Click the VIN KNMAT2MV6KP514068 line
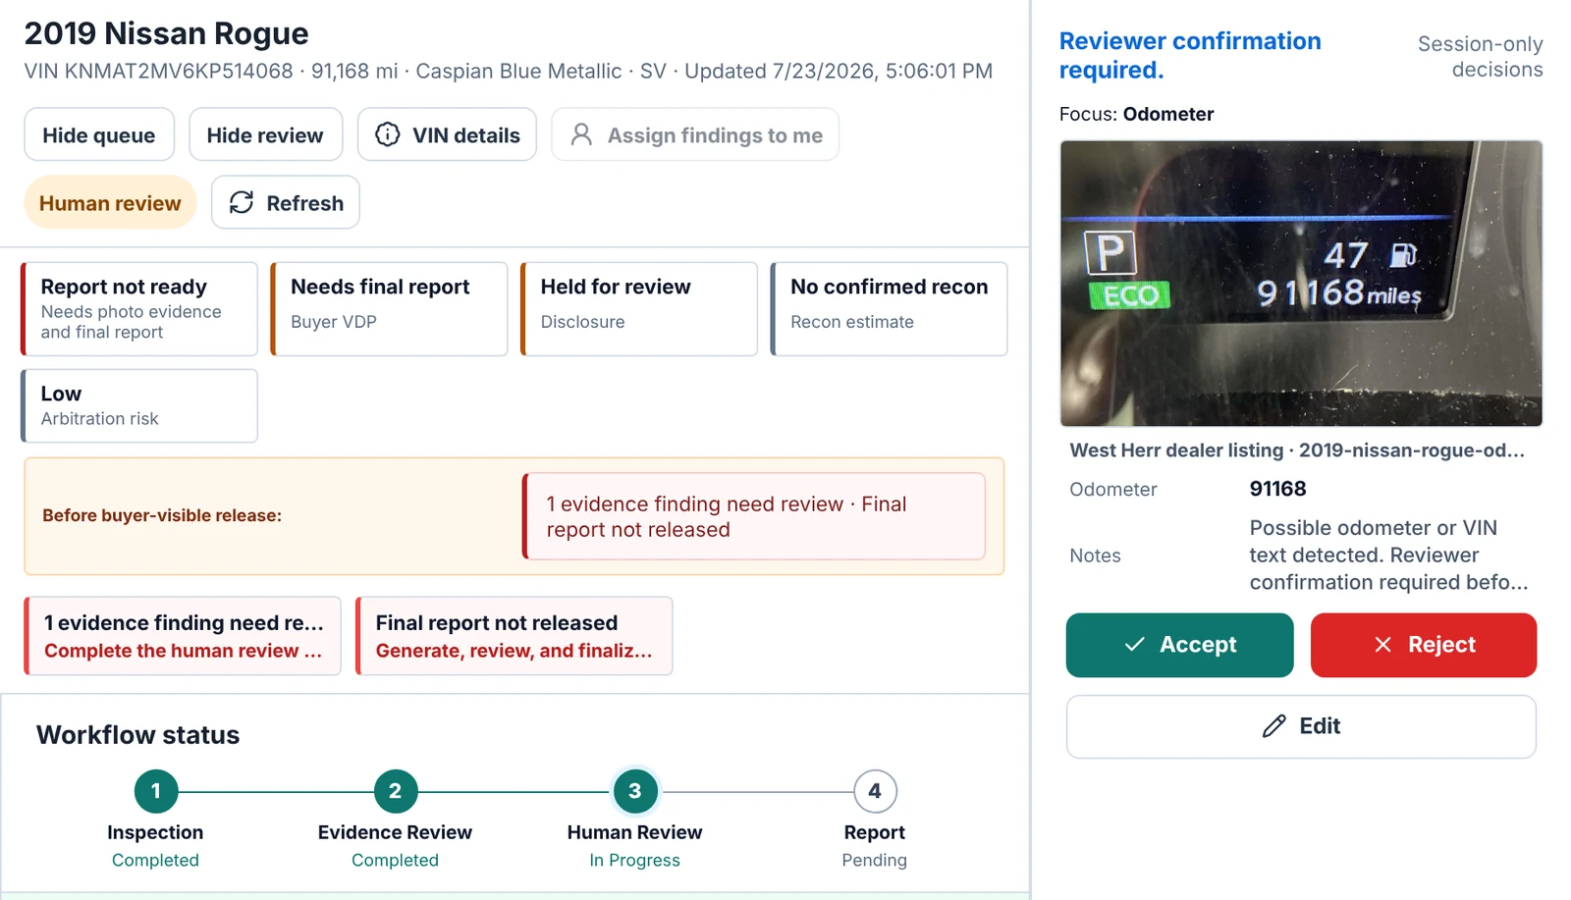Image resolution: width=1571 pixels, height=900 pixels. pyautogui.click(x=508, y=71)
